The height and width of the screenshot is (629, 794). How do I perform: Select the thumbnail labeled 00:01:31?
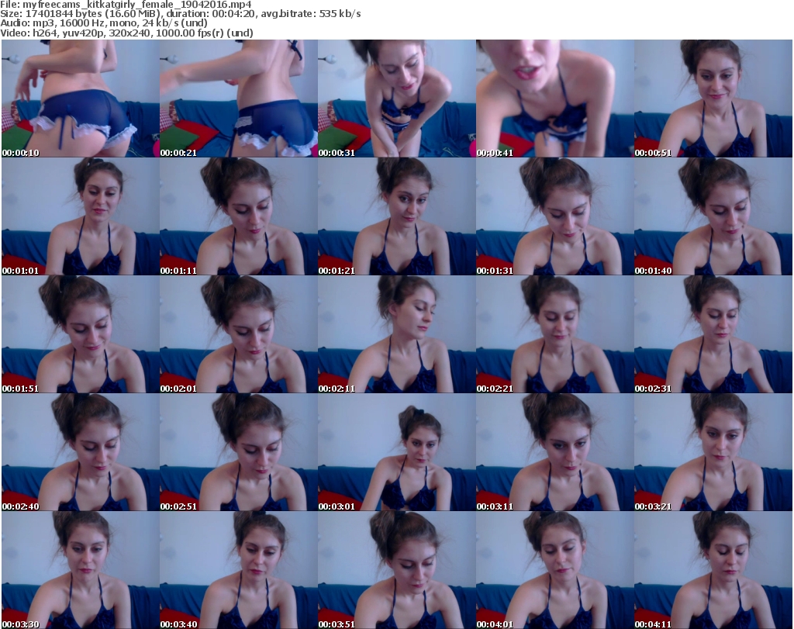(x=555, y=216)
